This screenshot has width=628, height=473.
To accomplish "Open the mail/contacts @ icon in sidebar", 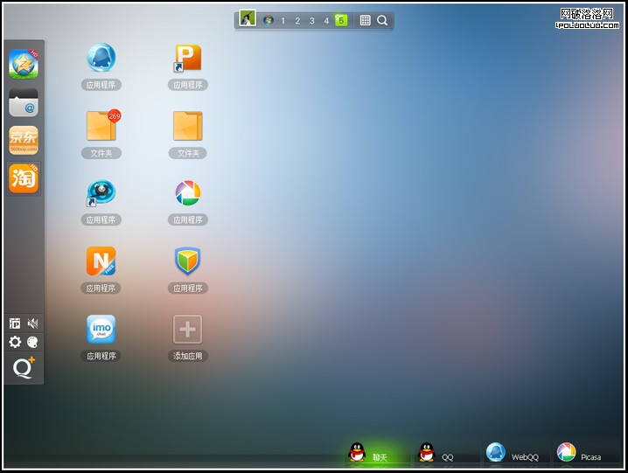I will click(x=24, y=102).
